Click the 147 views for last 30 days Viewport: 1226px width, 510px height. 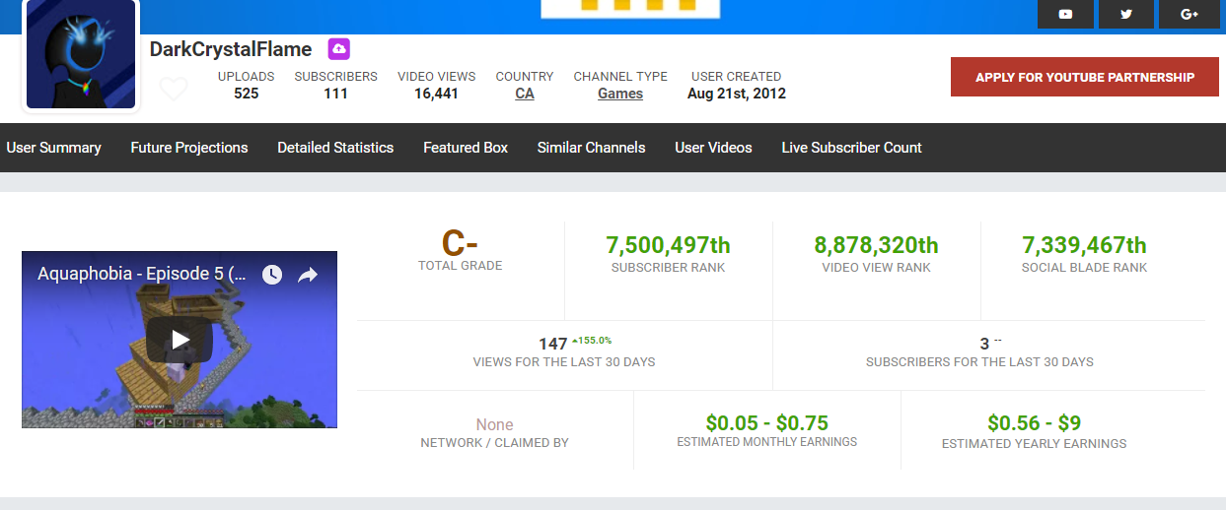point(553,344)
